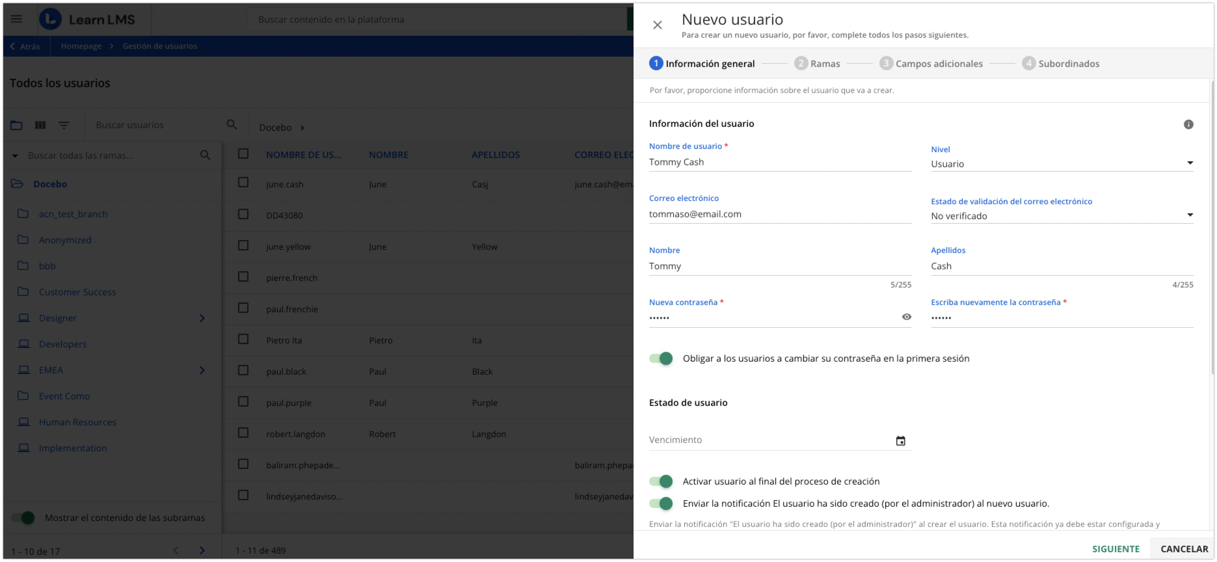
Task: Open the Vencimiento calendar picker
Action: [x=901, y=441]
